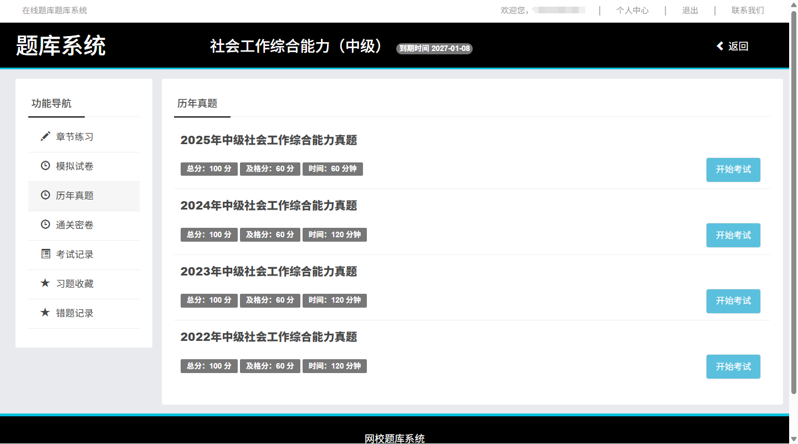Log out via the 退出 link
The height and width of the screenshot is (444, 798).
pos(690,11)
